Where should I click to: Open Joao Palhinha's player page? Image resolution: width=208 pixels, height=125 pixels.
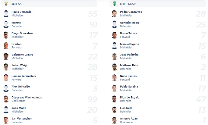coord(129,55)
